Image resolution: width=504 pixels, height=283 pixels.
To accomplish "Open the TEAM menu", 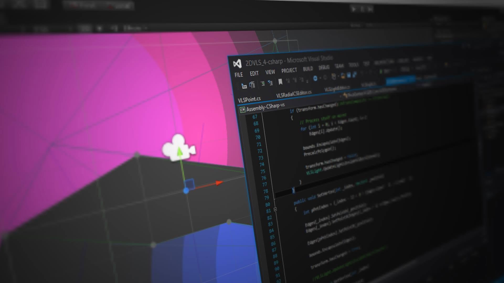I will click(339, 66).
